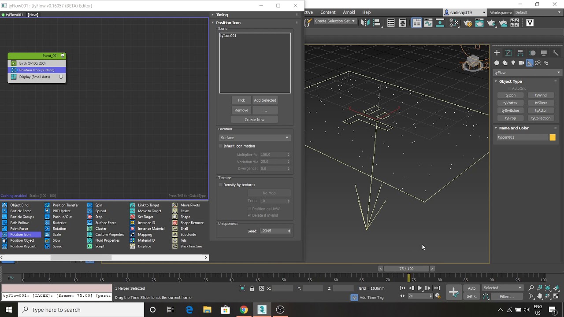
Task: Open the Rendered Frame Window icon
Action: coord(479,23)
